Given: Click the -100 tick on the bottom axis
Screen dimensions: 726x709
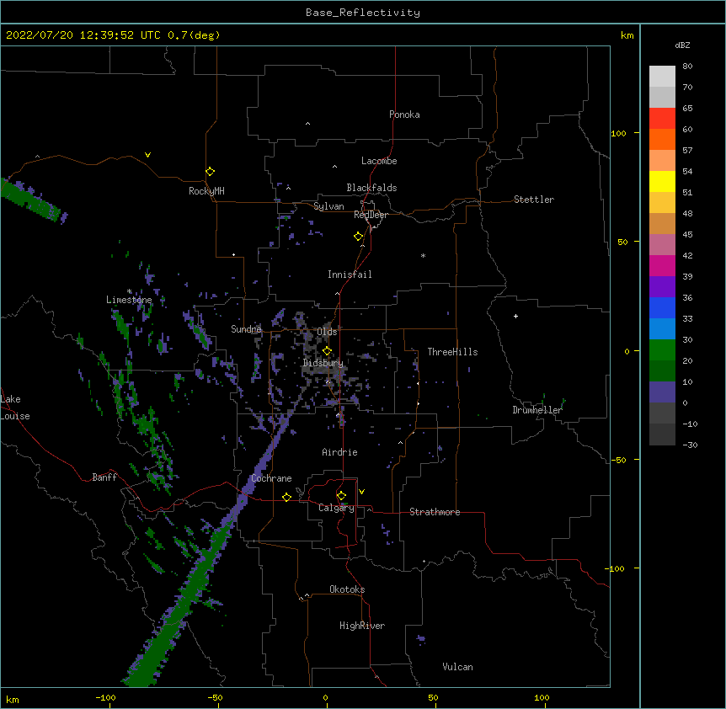Looking at the screenshot, I should pyautogui.click(x=105, y=697).
